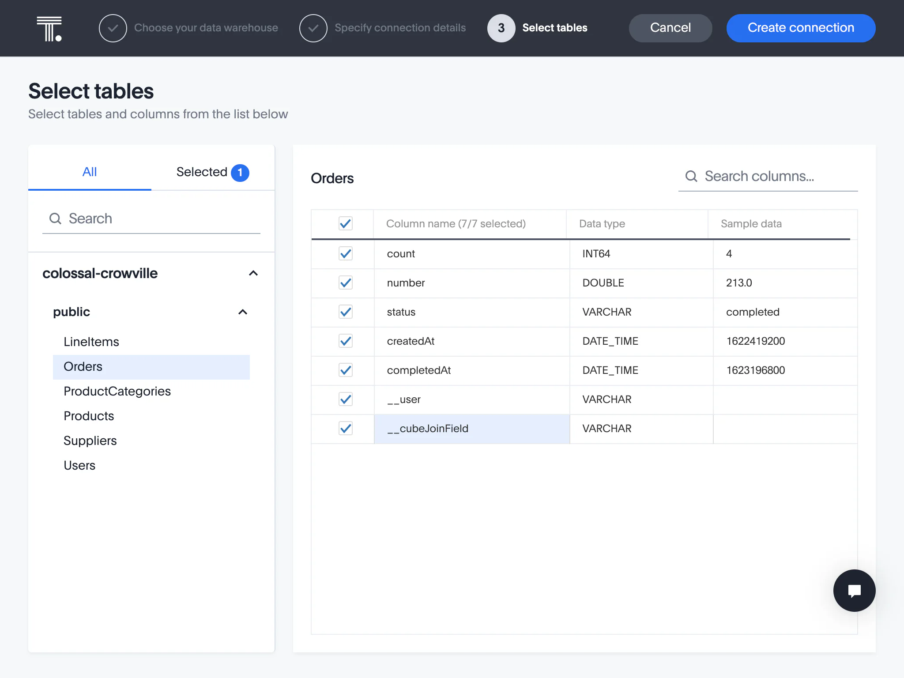
Task: Collapse the public schema chevron
Action: 243,312
